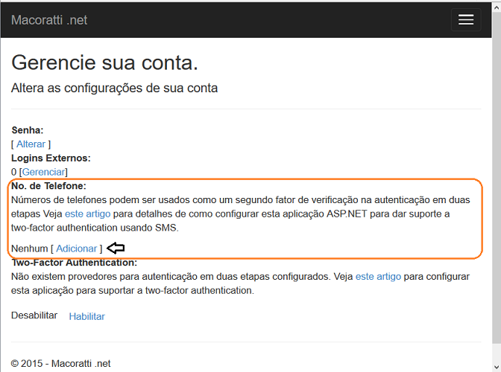Open 'este artigo' link in phone section
The height and width of the screenshot is (372, 501).
[x=87, y=214]
